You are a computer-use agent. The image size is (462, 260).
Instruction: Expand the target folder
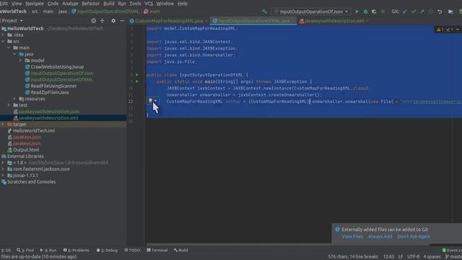tap(3, 124)
